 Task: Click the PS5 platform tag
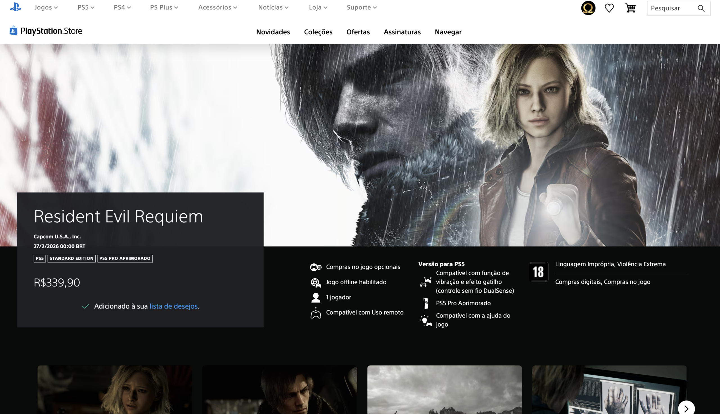pos(40,258)
